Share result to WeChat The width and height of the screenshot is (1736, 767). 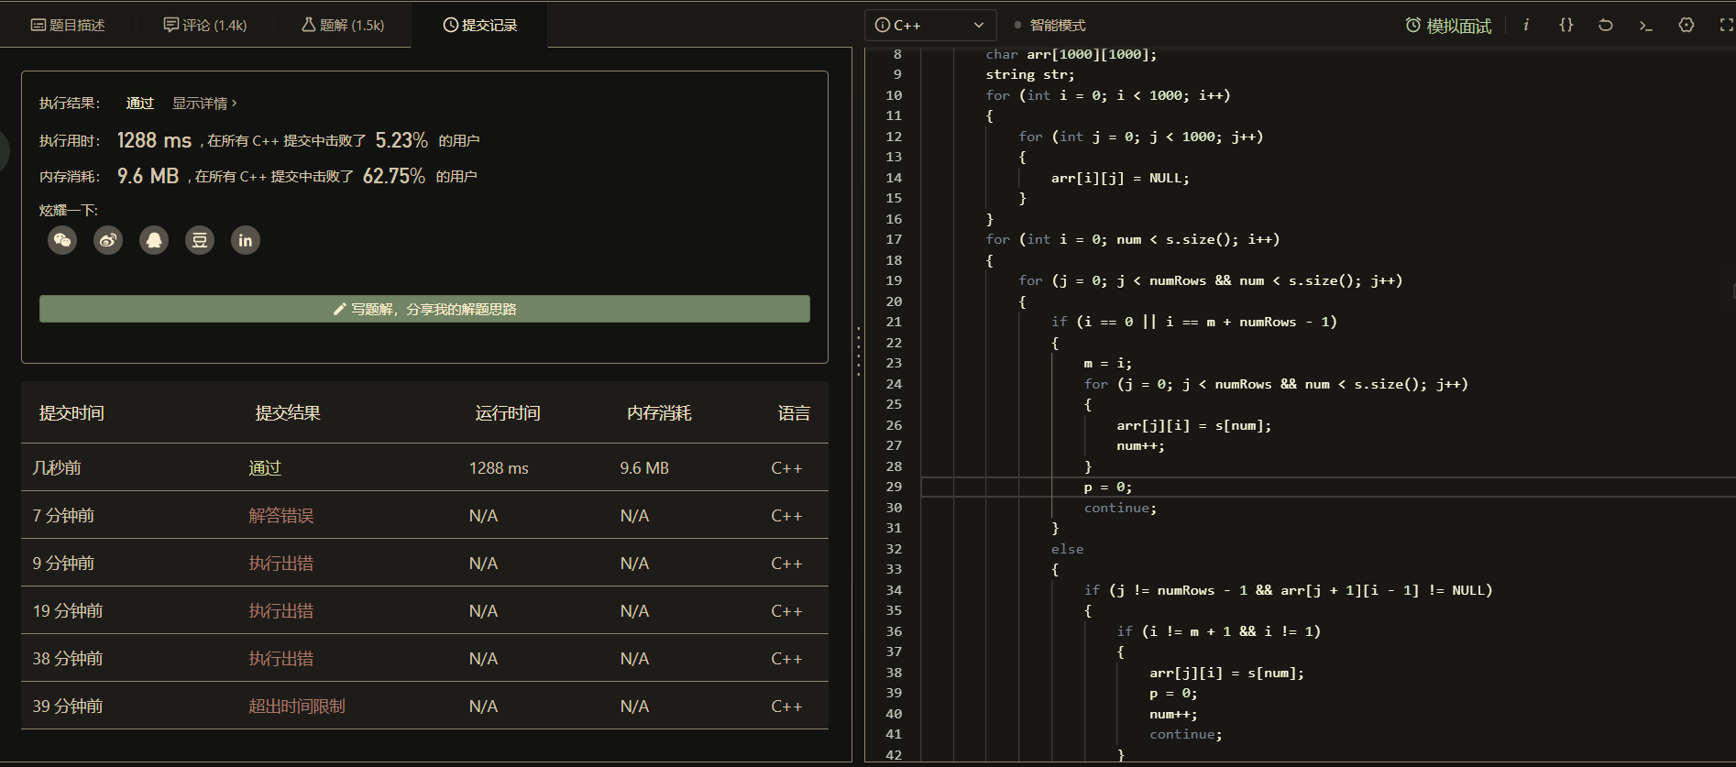[x=62, y=240]
